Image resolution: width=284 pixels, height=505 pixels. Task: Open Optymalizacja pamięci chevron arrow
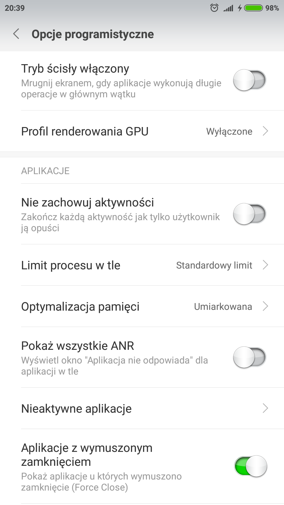pyautogui.click(x=265, y=306)
